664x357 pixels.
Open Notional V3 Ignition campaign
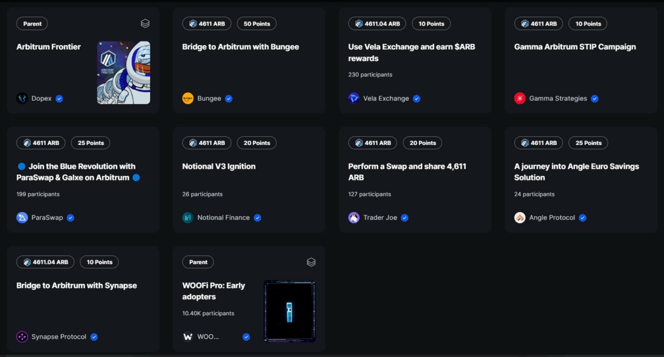pyautogui.click(x=219, y=166)
